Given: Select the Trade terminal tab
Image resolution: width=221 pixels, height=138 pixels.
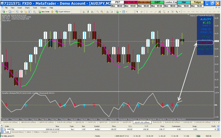Looking at the screenshot, I should (7, 132).
